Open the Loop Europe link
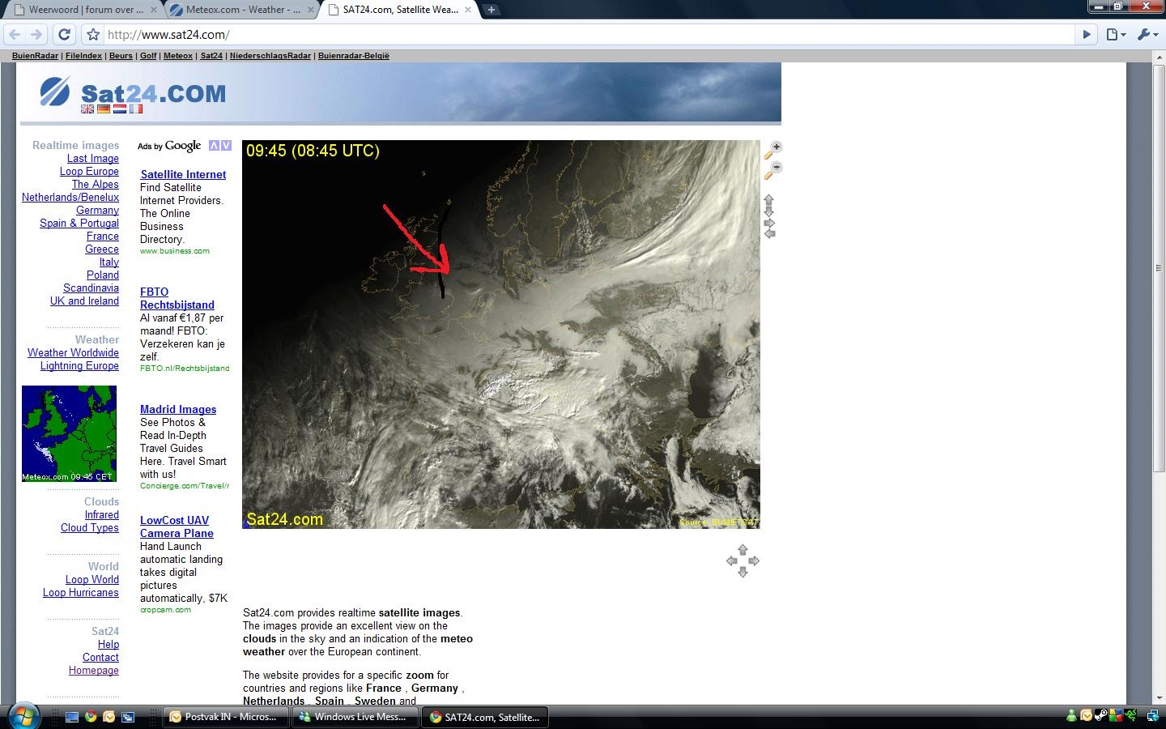 click(89, 172)
